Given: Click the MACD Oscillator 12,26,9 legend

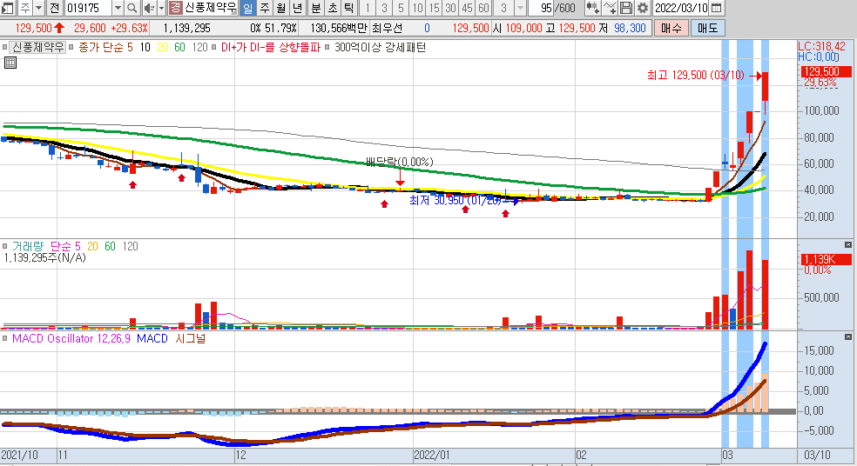Looking at the screenshot, I should pos(71,339).
